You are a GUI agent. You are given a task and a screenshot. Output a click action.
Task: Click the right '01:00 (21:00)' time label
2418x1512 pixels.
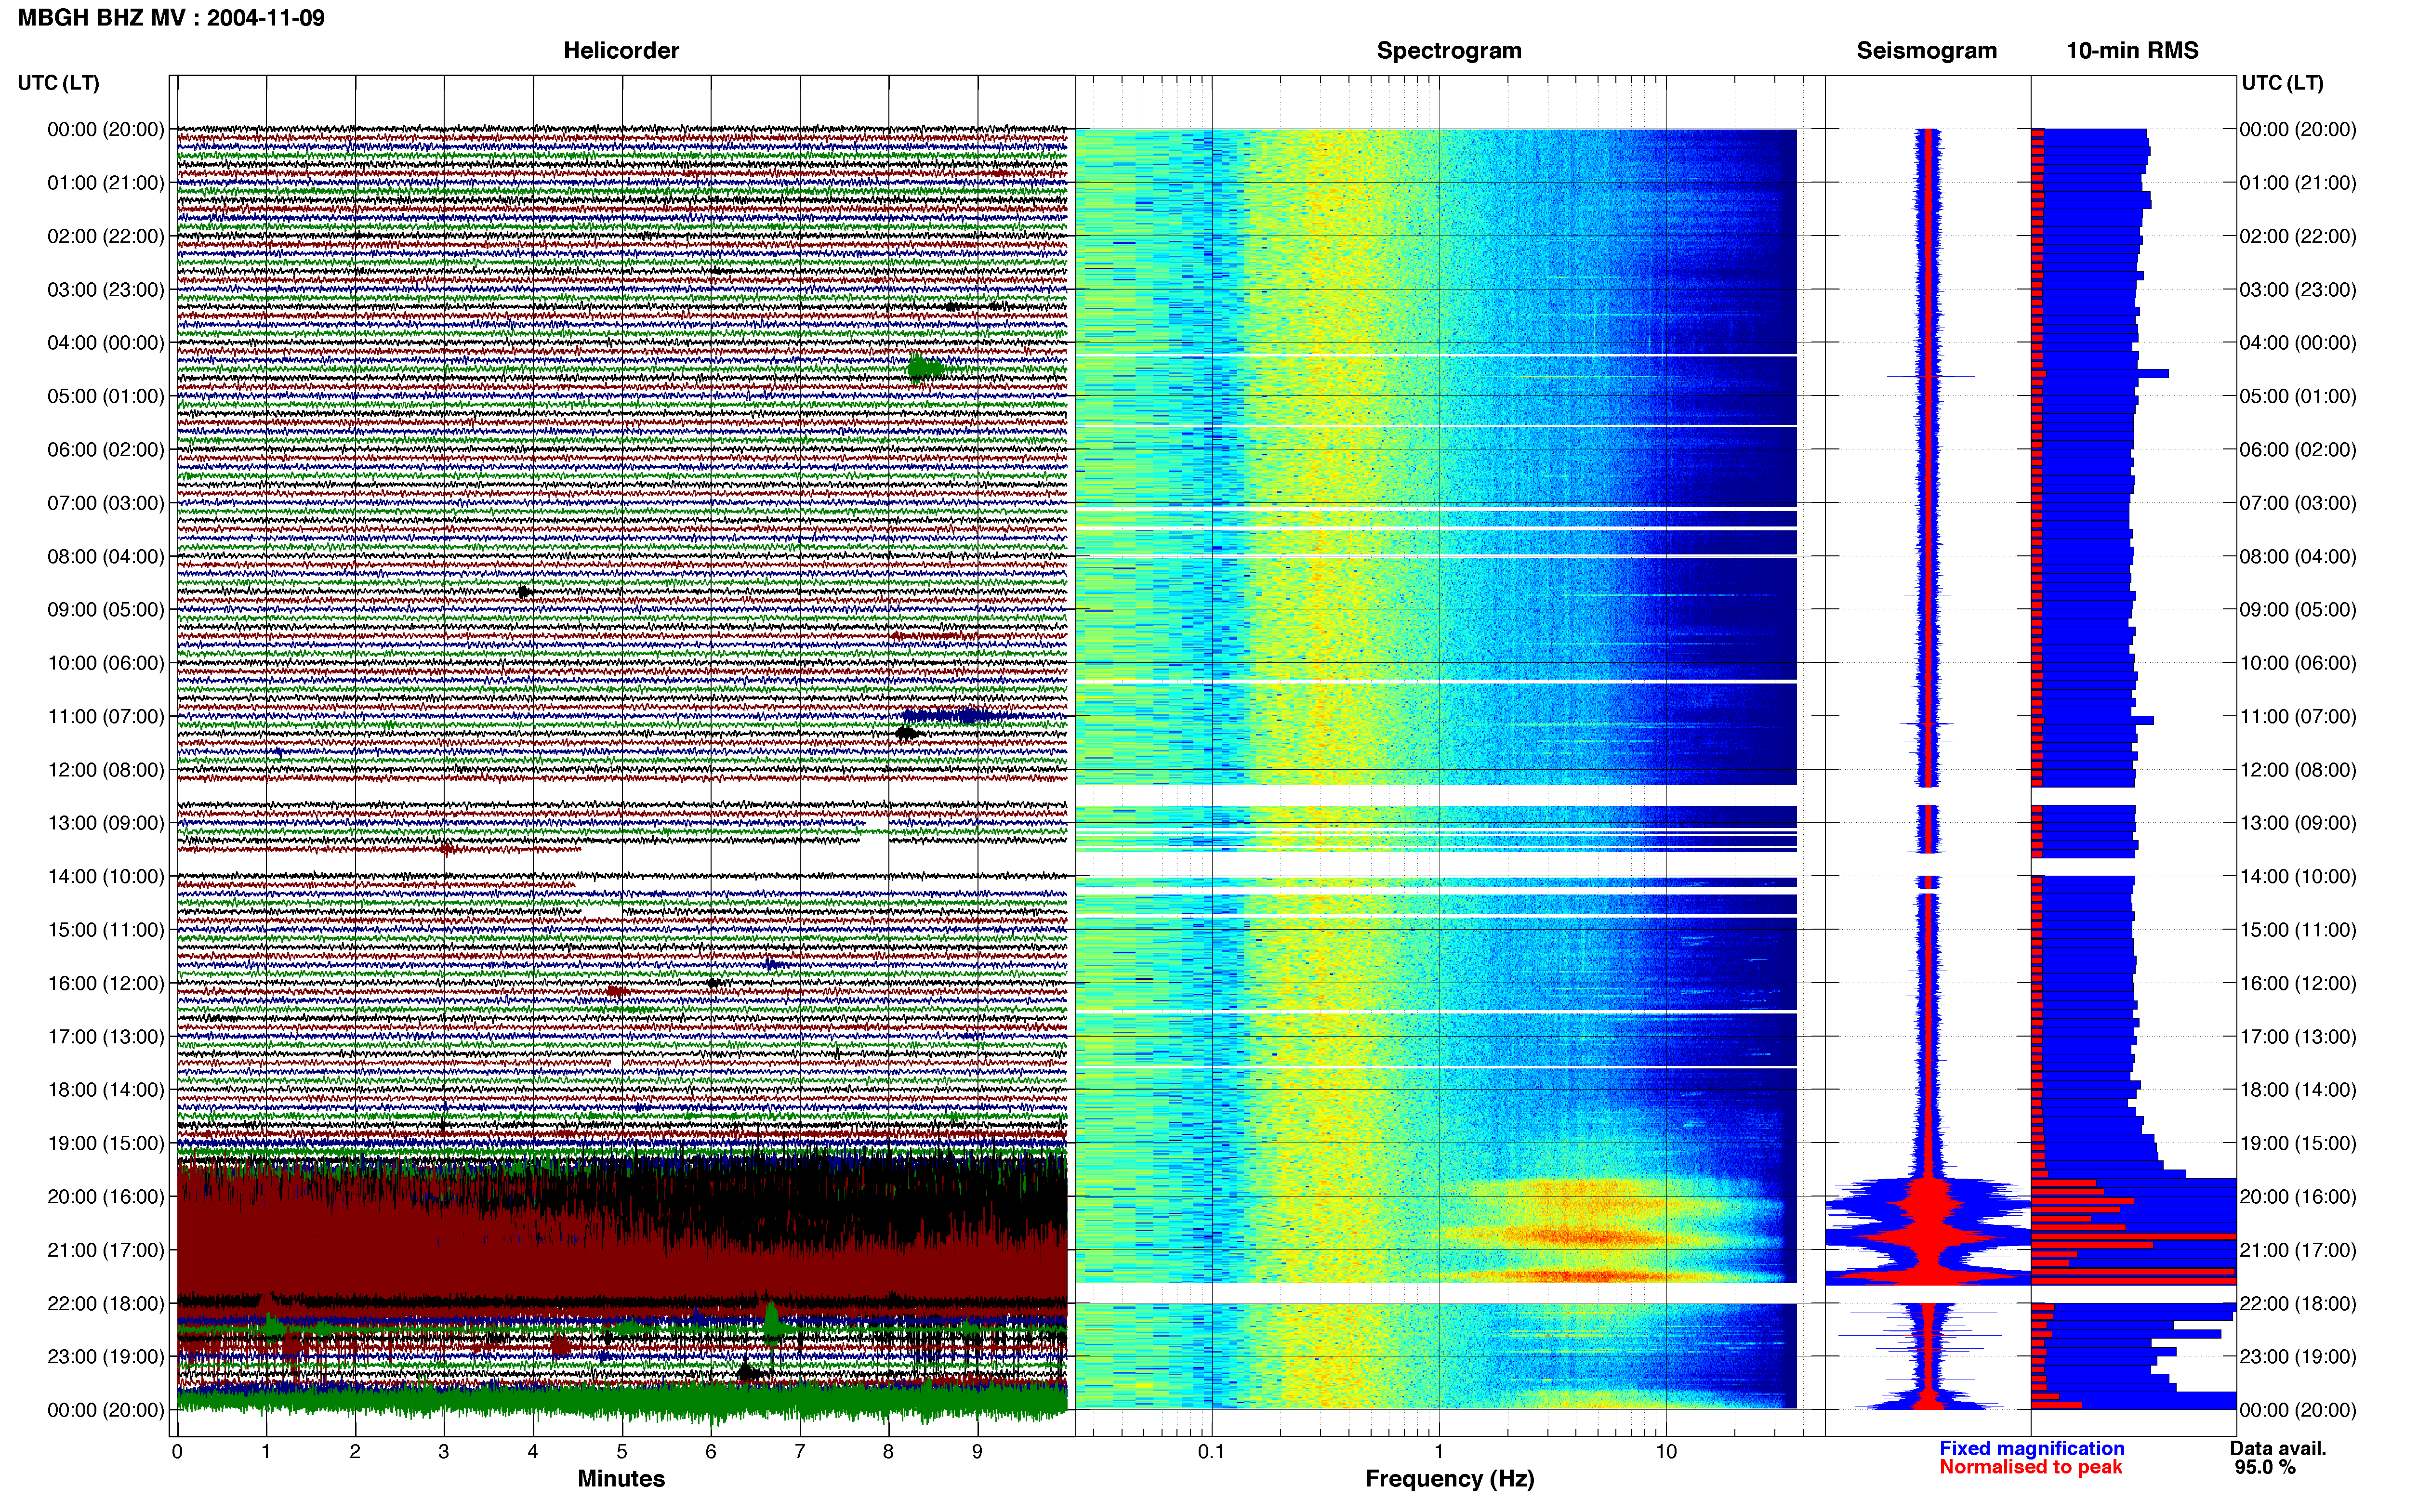[x=2298, y=183]
